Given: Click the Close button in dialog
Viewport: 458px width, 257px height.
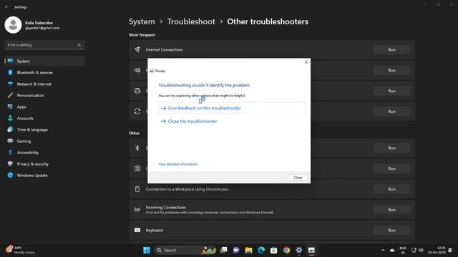Looking at the screenshot, I should (298, 178).
